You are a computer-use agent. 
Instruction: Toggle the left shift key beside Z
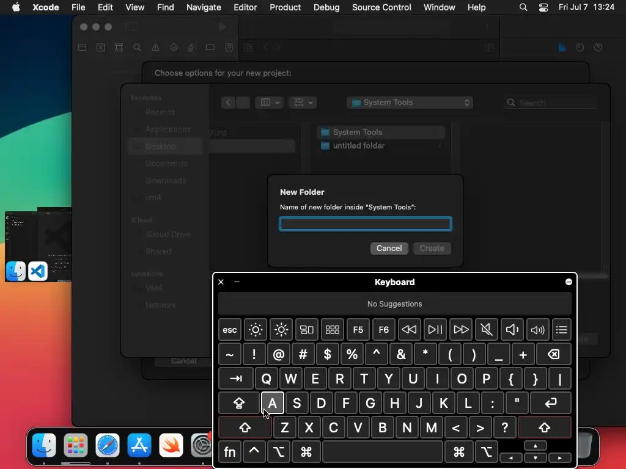pyautogui.click(x=245, y=427)
